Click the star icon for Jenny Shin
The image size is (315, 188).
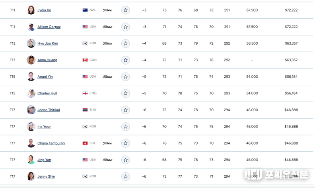126,176
